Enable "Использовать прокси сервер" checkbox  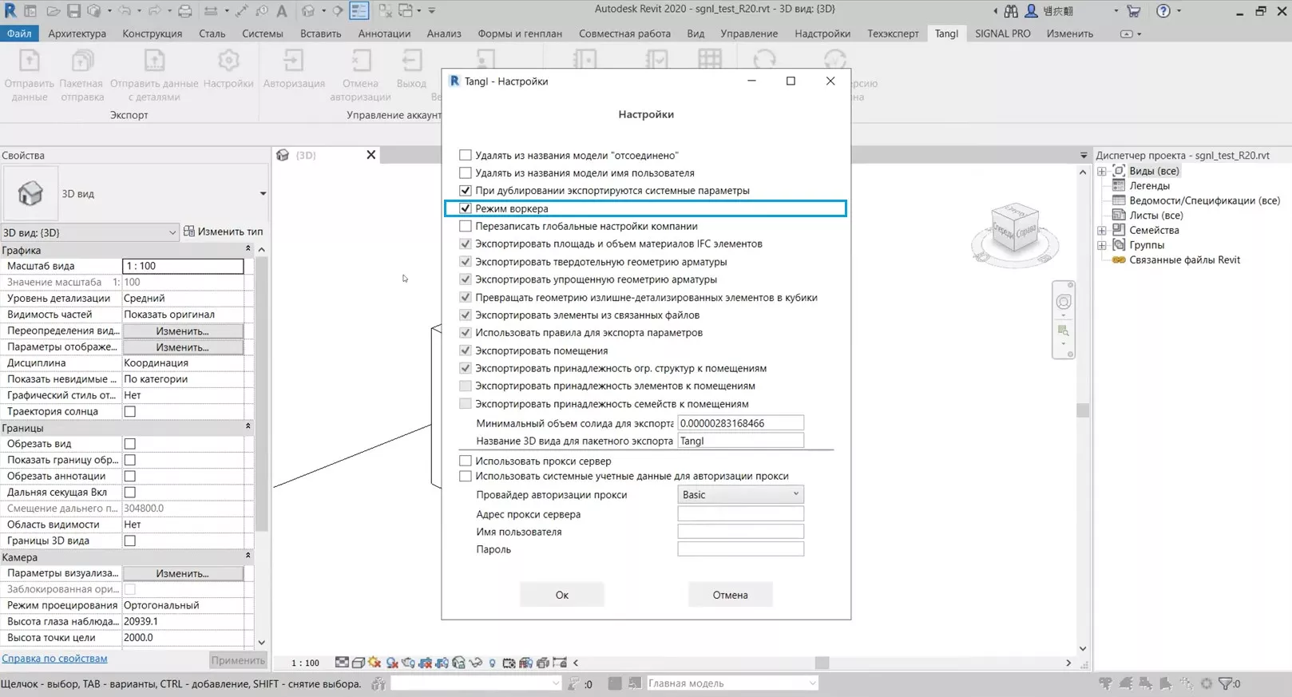tap(466, 461)
